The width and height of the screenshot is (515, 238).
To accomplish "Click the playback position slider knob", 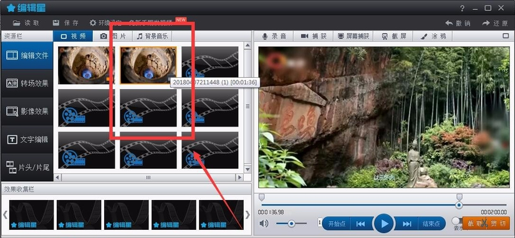I will [459, 205].
